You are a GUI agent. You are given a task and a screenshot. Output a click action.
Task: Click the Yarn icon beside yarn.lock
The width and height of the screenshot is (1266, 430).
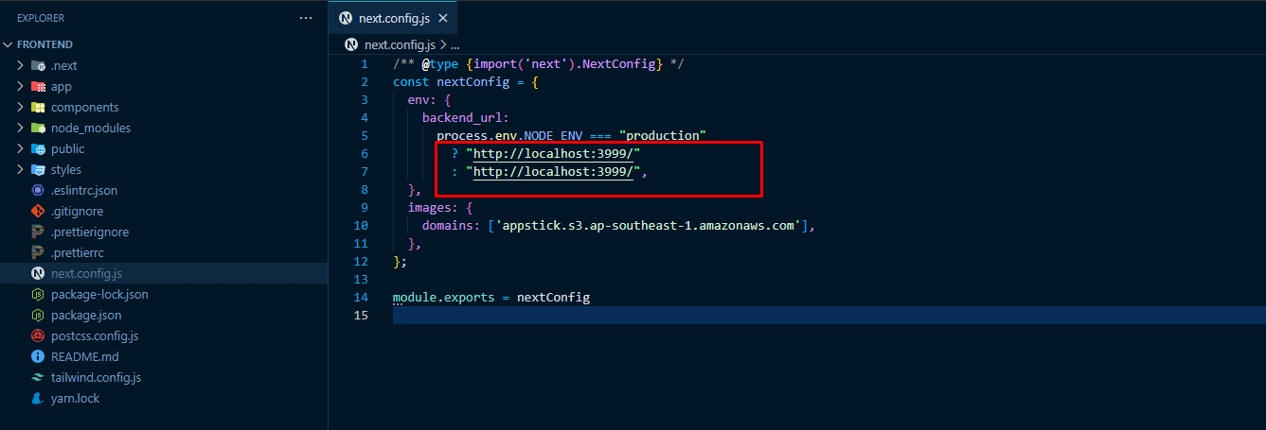[38, 398]
